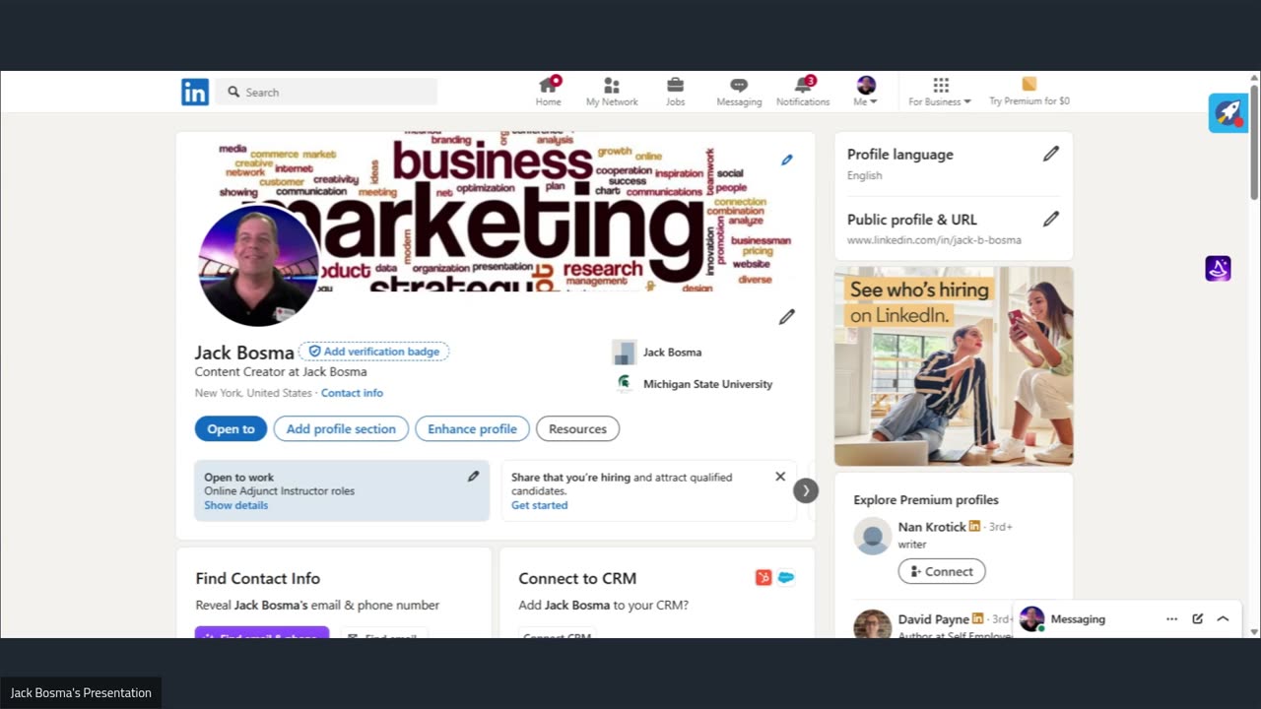Open Nan Krotick's profile name
This screenshot has width=1261, height=709.
[932, 527]
